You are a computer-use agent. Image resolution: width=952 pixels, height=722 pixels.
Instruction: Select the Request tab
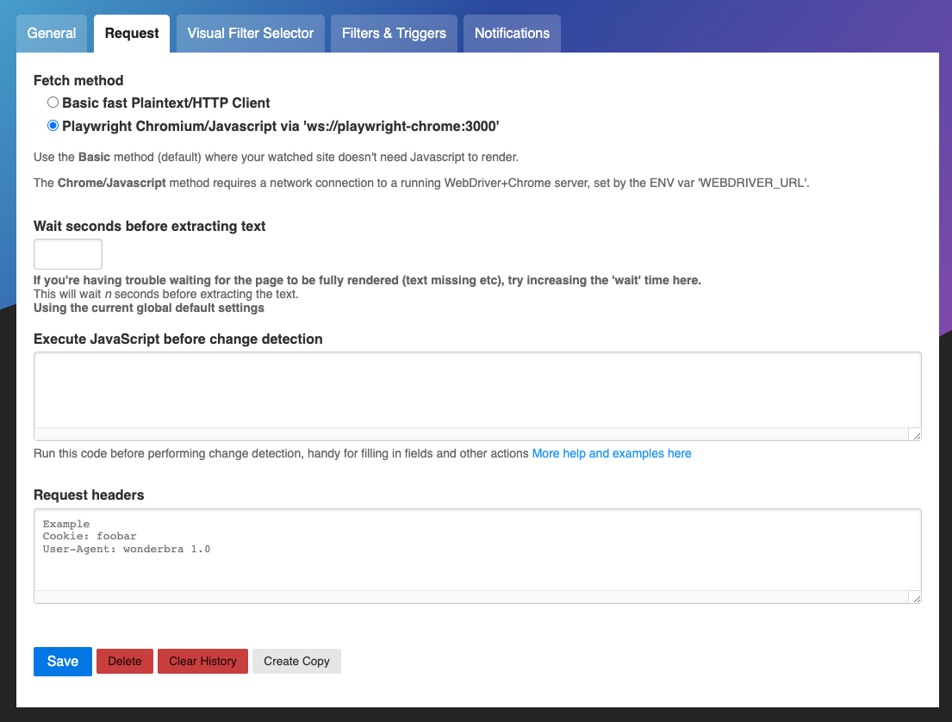(132, 34)
